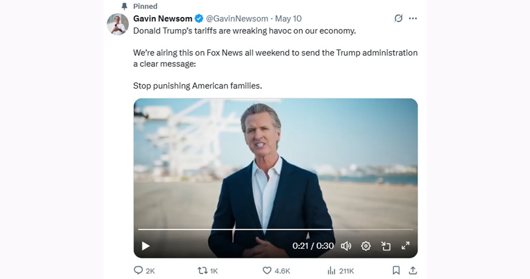Share the tweet
Image resolution: width=530 pixels, height=279 pixels.
point(413,270)
